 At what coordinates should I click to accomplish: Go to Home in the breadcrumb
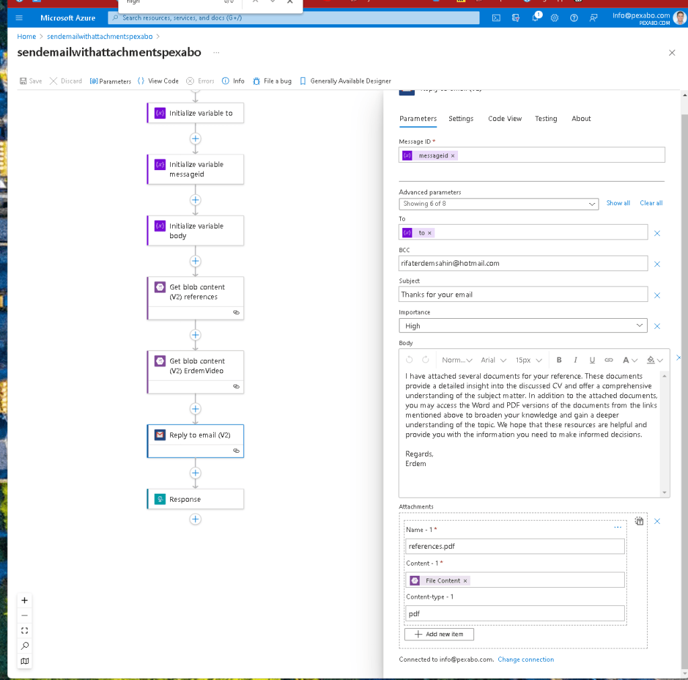[x=26, y=36]
